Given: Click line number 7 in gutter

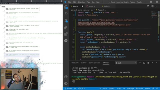Looking at the screenshot, I should 74,32.
